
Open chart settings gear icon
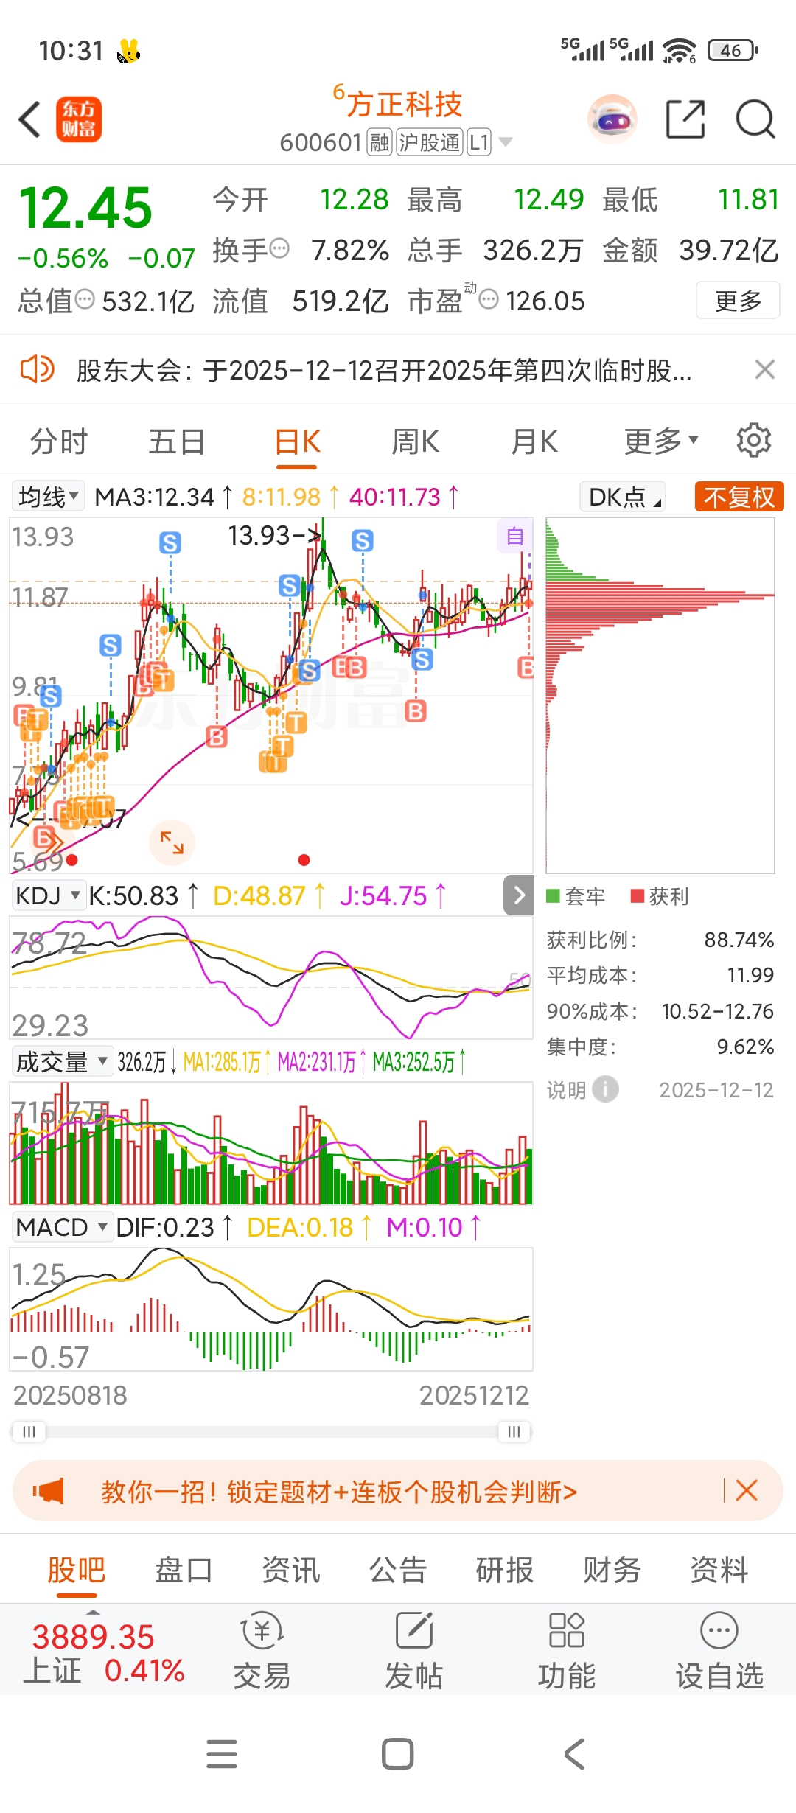click(x=753, y=441)
